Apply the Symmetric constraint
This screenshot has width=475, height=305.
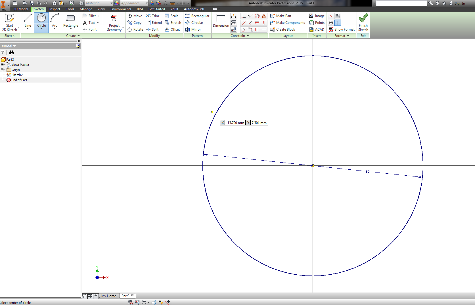[x=257, y=30]
